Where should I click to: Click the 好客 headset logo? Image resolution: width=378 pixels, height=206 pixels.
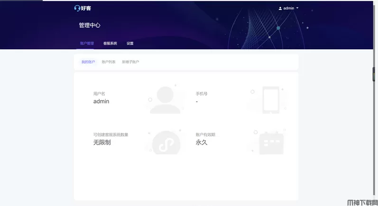tap(83, 8)
